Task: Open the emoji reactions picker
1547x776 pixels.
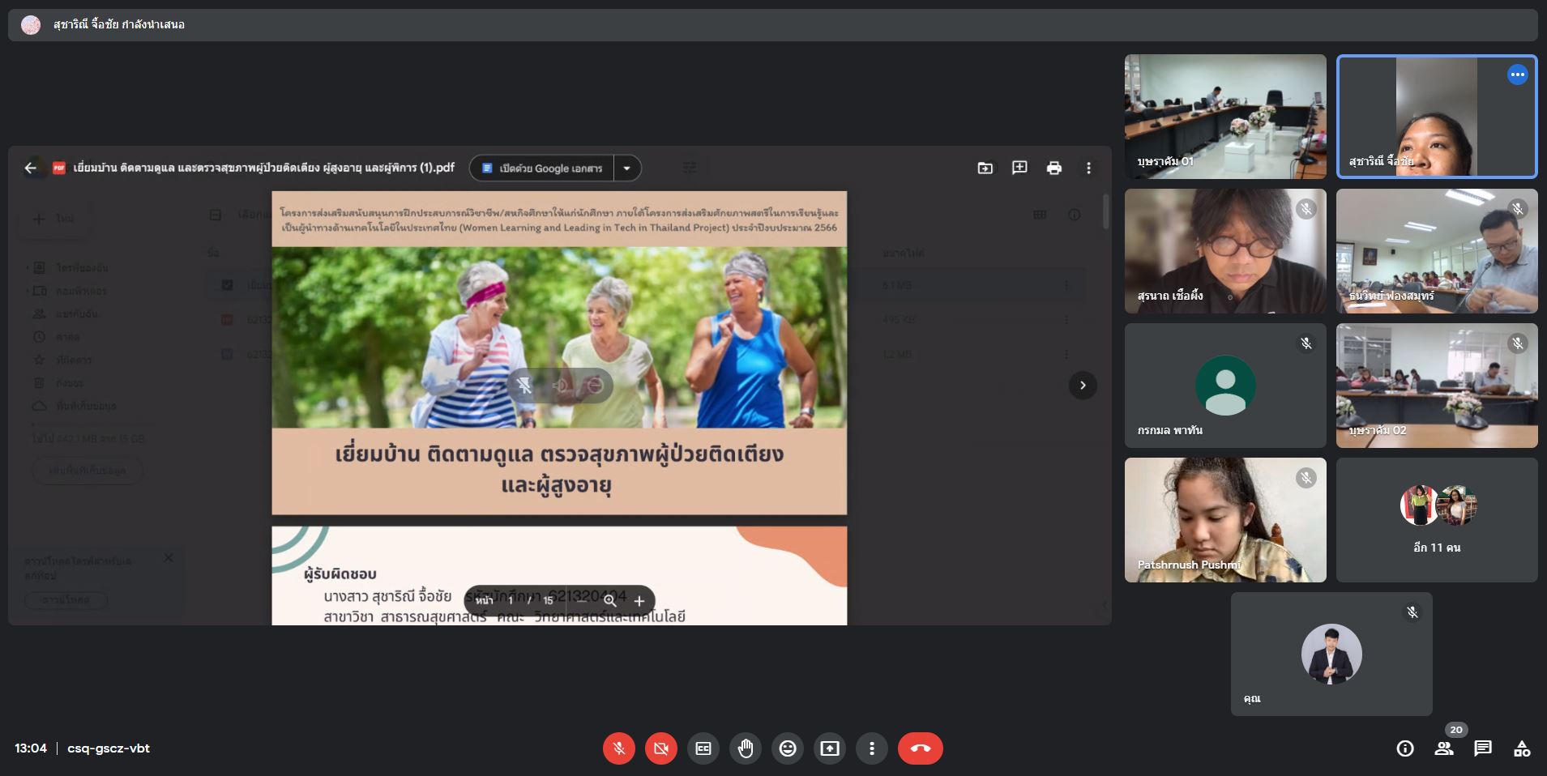Action: 788,748
